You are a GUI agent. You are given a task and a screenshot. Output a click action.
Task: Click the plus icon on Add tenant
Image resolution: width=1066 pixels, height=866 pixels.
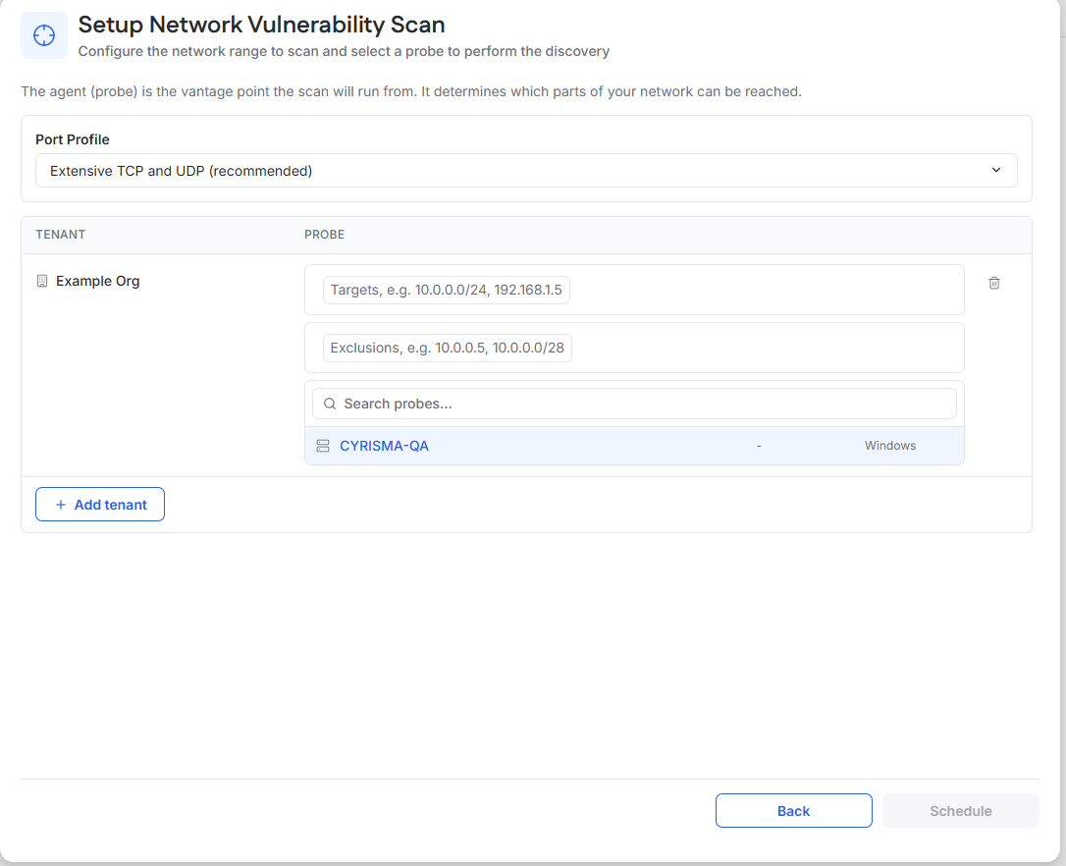pos(61,505)
